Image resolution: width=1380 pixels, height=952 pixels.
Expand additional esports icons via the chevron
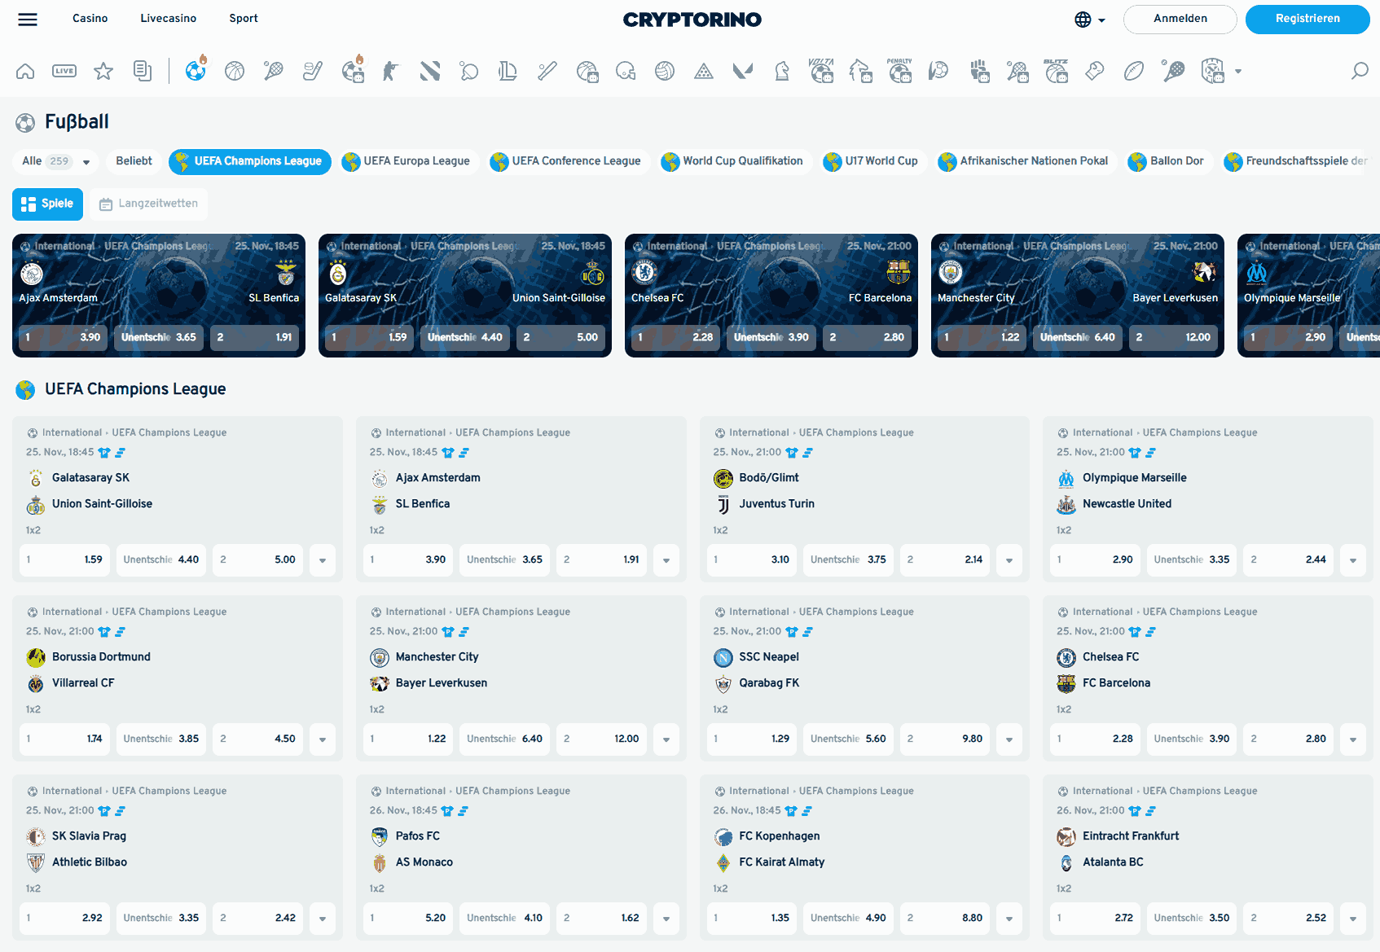tap(1240, 71)
